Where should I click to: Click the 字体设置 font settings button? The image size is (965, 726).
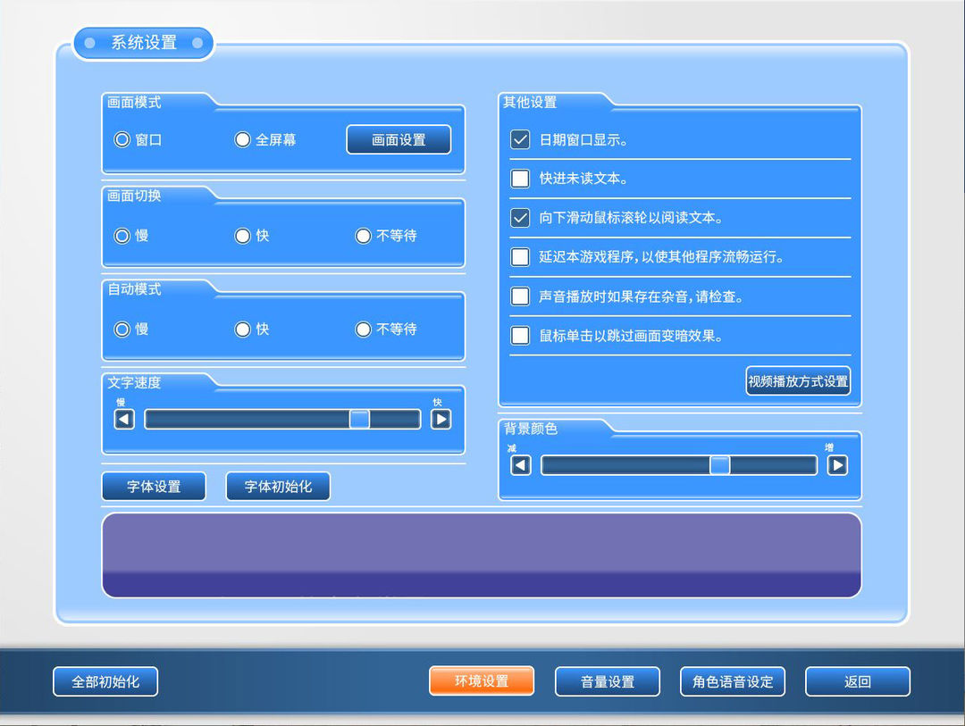[x=153, y=486]
